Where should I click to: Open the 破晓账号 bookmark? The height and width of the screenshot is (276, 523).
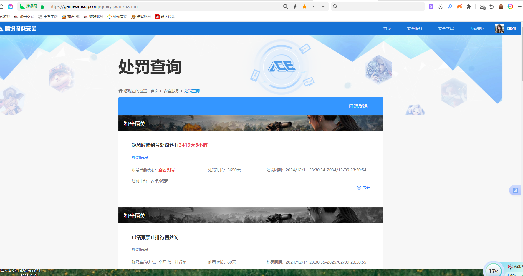[93, 17]
